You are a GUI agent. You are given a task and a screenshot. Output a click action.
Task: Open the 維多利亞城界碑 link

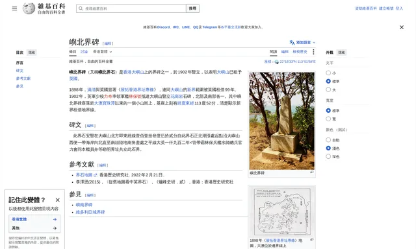(x=90, y=212)
